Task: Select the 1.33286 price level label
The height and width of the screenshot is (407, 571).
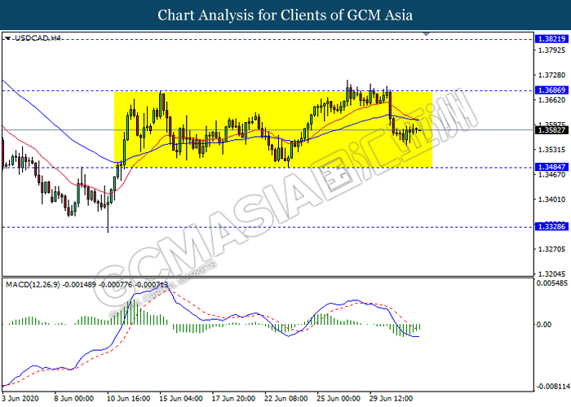Action: 551,227
